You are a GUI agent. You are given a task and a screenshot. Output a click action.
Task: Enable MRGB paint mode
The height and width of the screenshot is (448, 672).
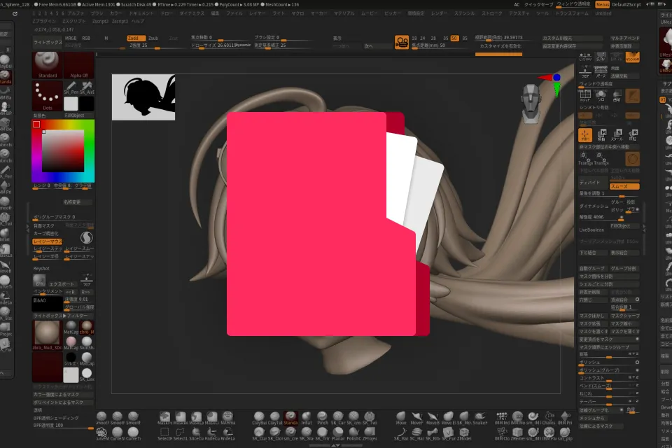71,38
